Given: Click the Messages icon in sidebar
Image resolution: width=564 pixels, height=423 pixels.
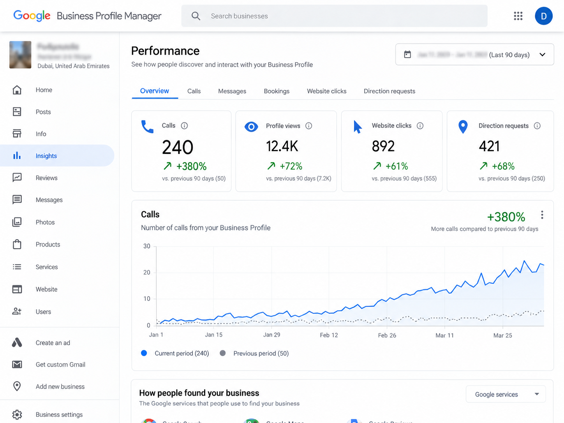Looking at the screenshot, I should 17,200.
